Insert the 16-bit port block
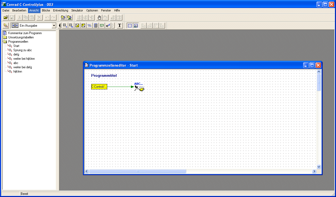Screen dimensions: 336x197 coord(71,26)
